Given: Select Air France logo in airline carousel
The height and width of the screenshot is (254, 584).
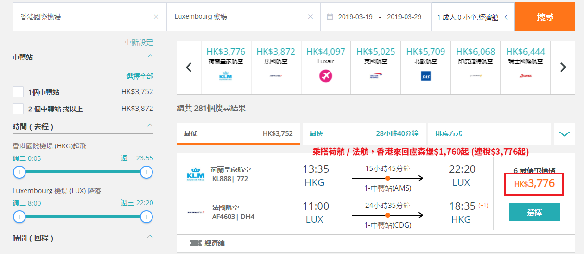Looking at the screenshot, I should 276,76.
